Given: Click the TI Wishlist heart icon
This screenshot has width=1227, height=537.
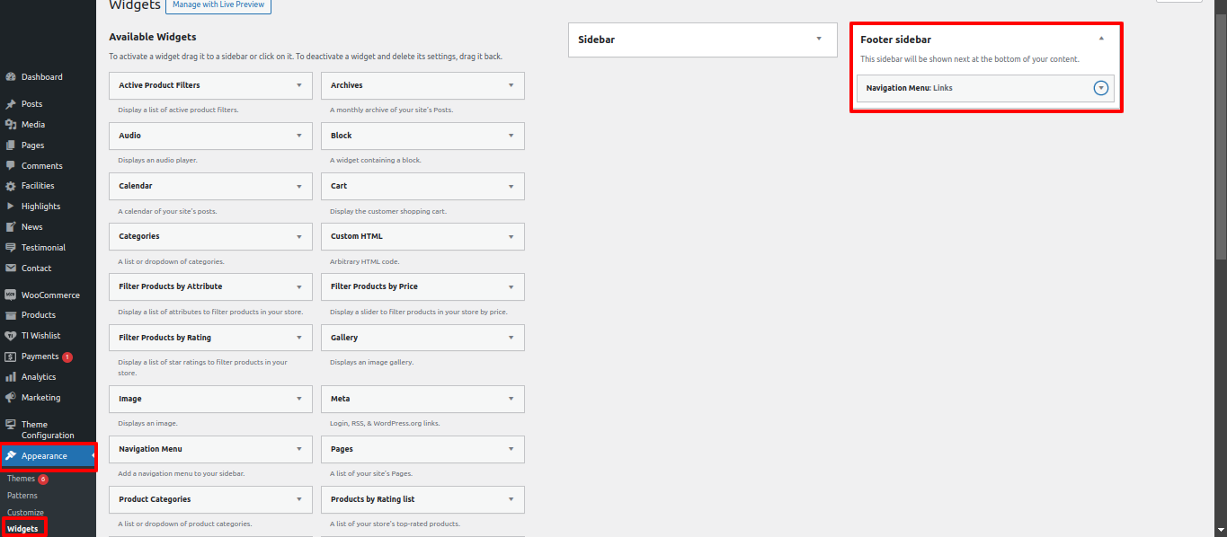Looking at the screenshot, I should coord(11,336).
